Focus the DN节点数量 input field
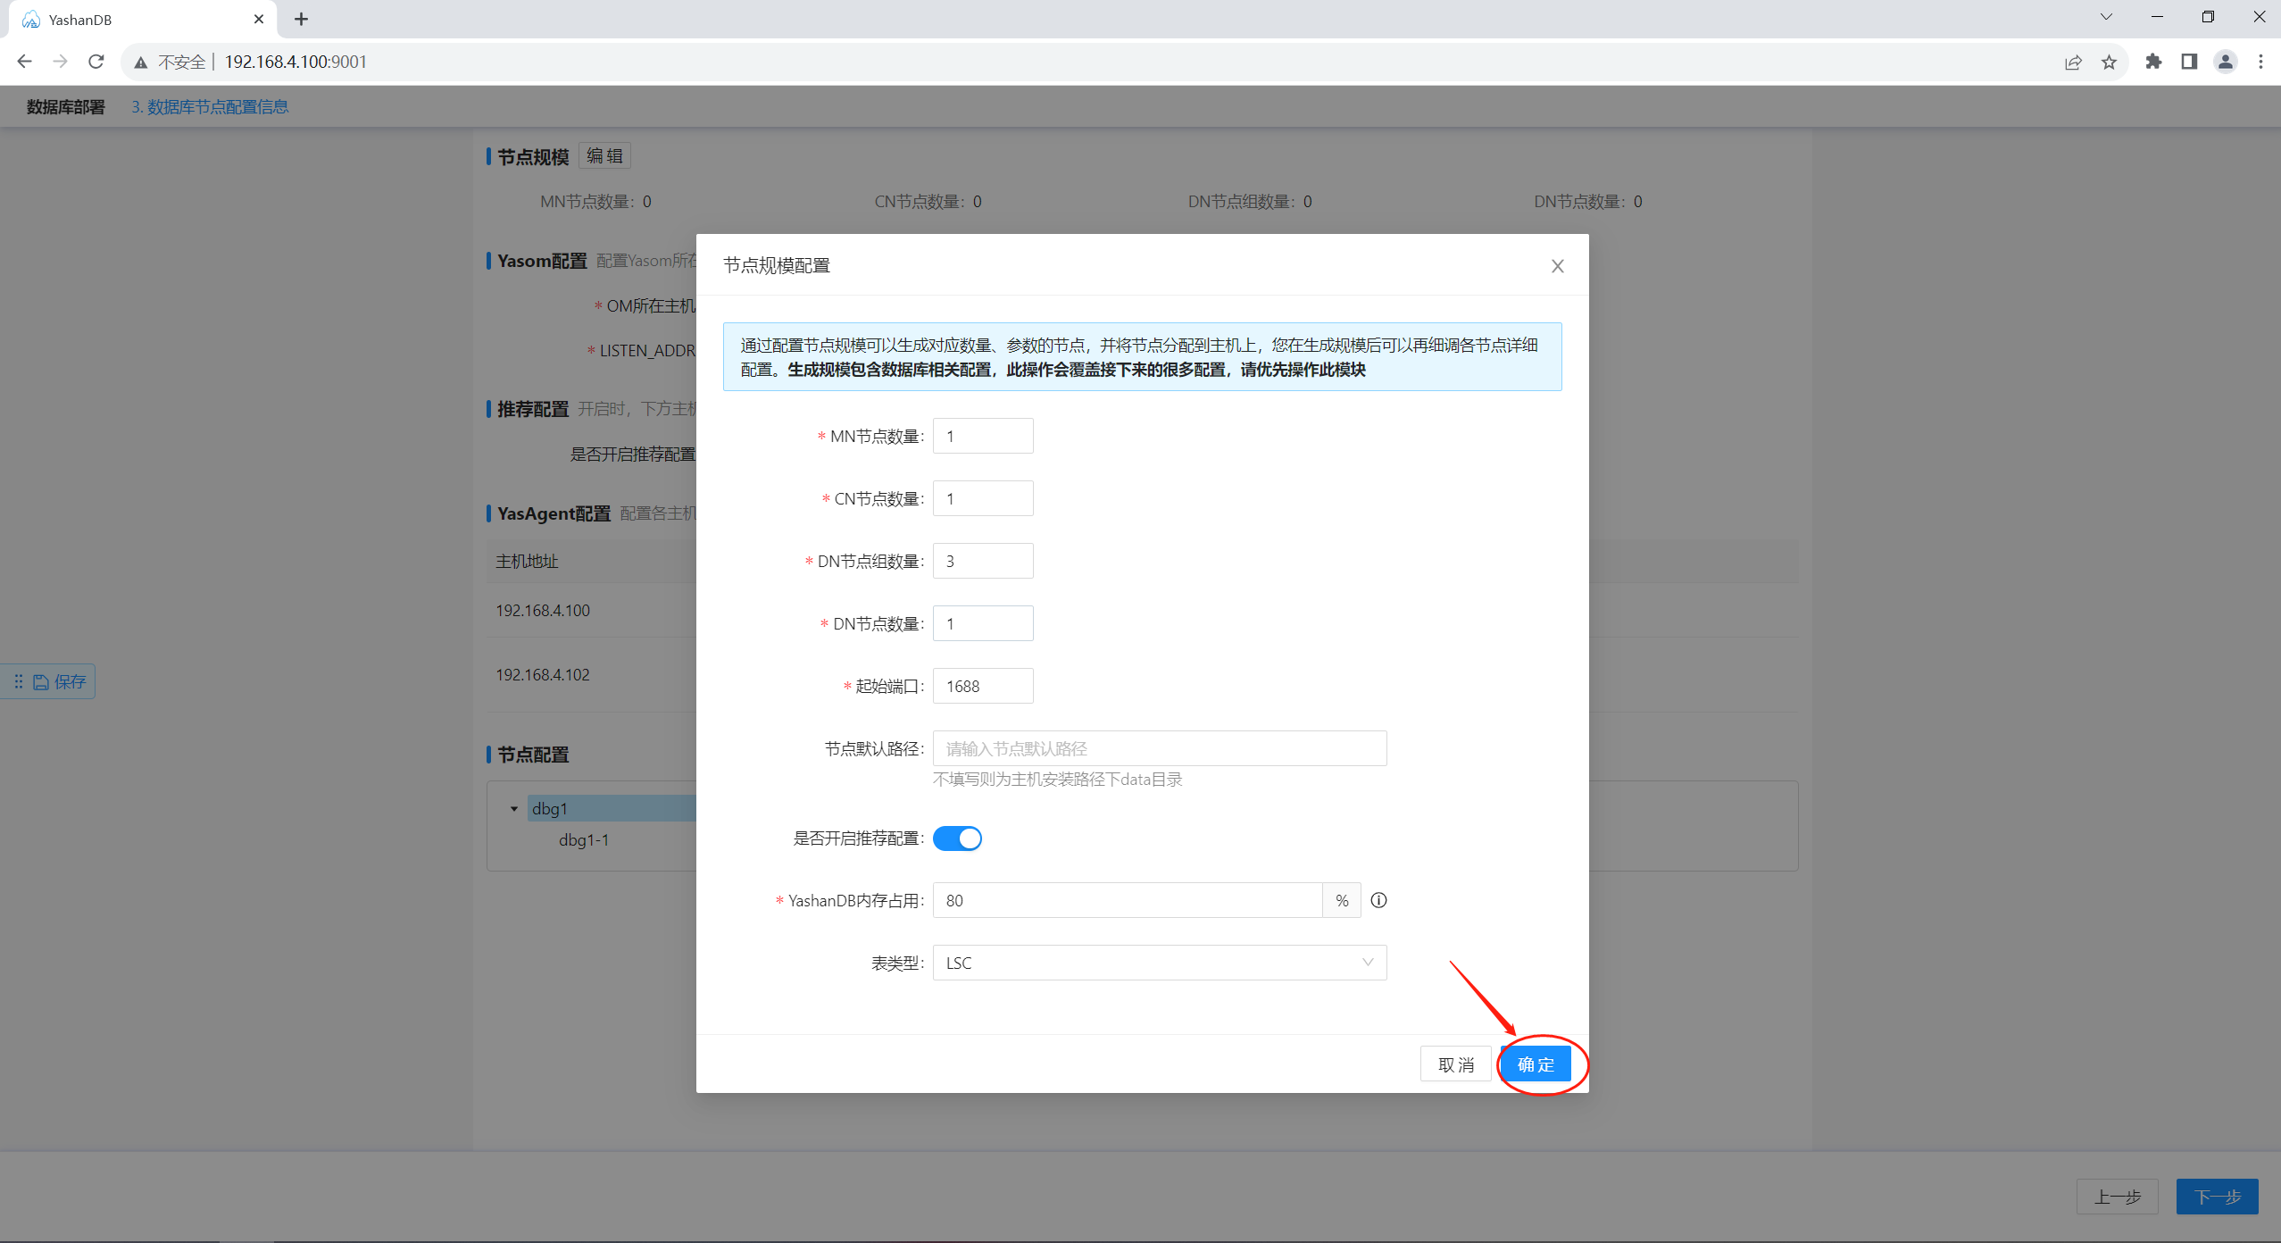Image resolution: width=2281 pixels, height=1243 pixels. (x=983, y=623)
